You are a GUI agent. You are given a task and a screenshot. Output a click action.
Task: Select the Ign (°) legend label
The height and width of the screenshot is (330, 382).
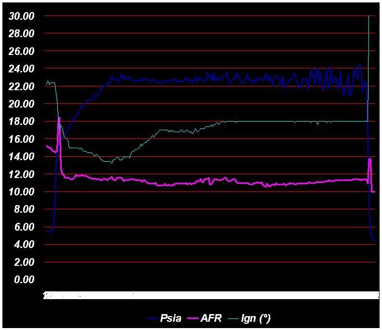point(256,318)
